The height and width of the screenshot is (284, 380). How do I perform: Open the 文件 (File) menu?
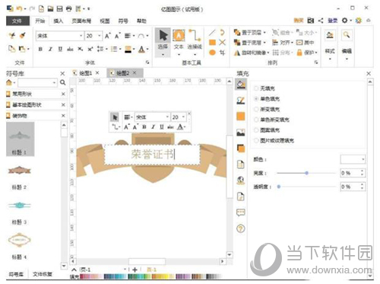(17, 21)
